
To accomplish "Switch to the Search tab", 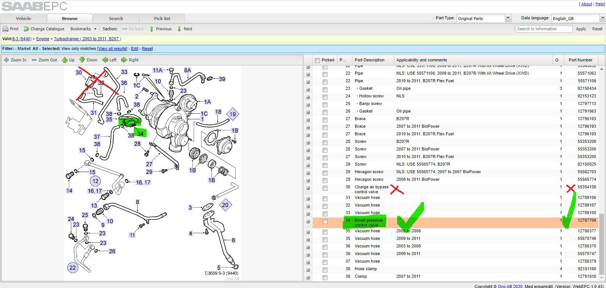I will (x=116, y=18).
